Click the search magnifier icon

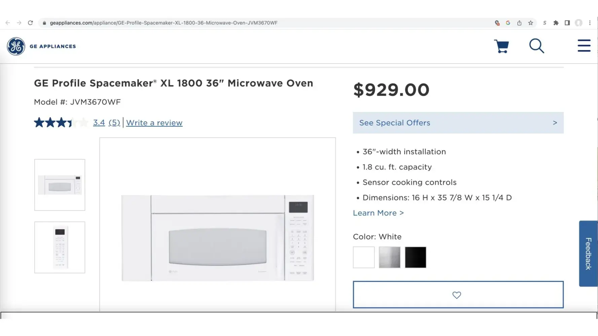point(536,46)
